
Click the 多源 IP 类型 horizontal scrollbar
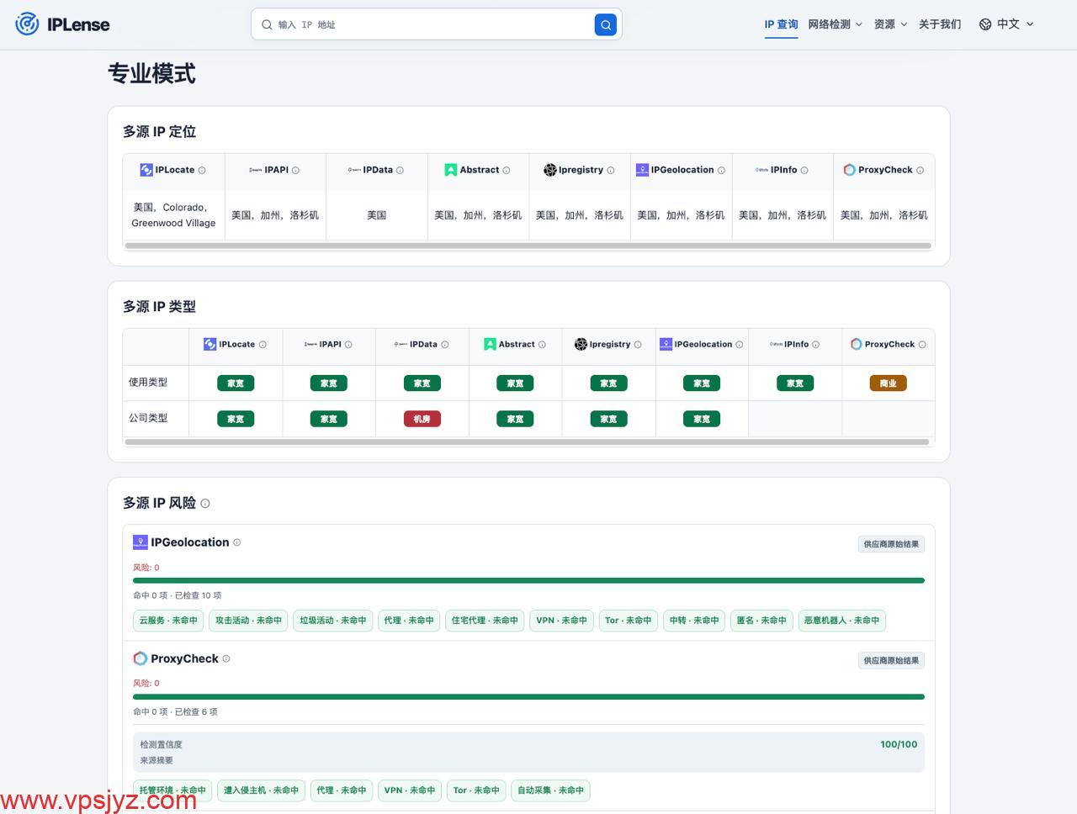[x=527, y=441]
